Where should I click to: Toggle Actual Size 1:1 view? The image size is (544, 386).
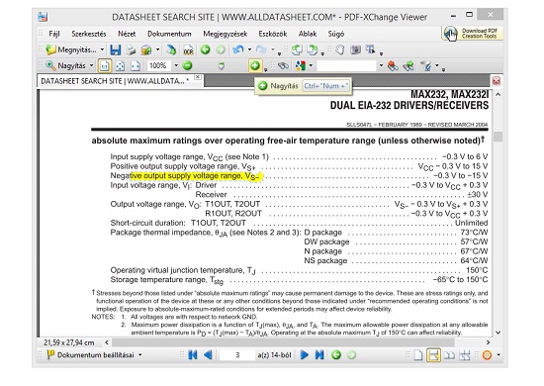[x=105, y=65]
